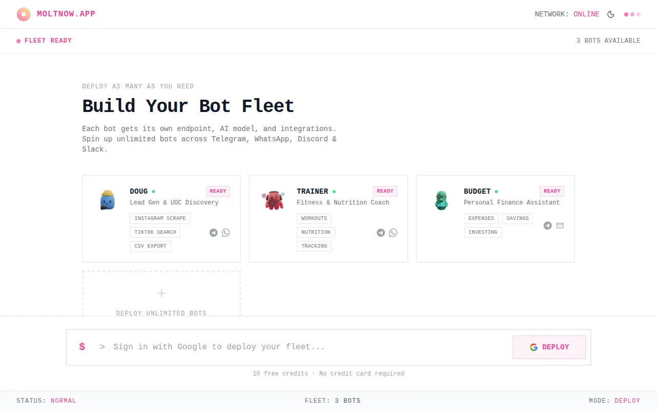Click Telegram icon on the Budget card
The image size is (657, 411).
click(x=548, y=226)
